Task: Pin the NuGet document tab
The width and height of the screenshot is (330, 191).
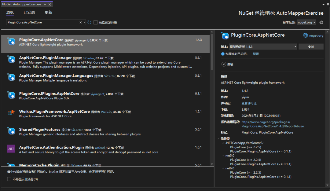Action: [x=45, y=4]
